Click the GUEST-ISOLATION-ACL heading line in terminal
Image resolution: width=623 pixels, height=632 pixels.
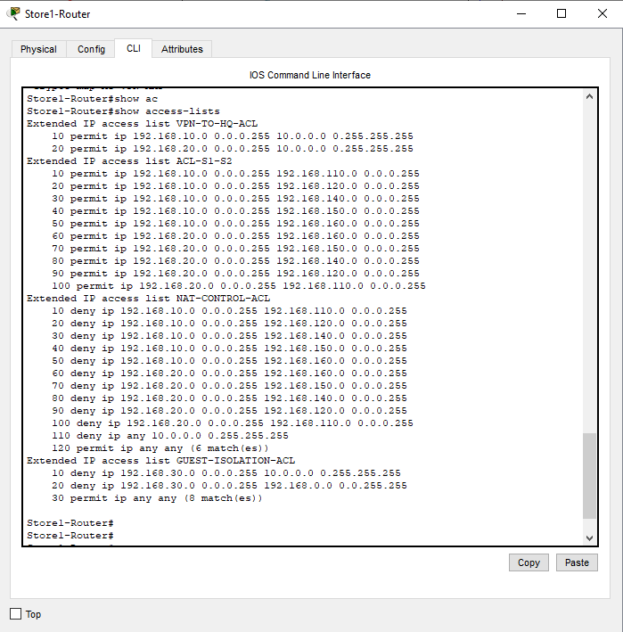[160, 461]
